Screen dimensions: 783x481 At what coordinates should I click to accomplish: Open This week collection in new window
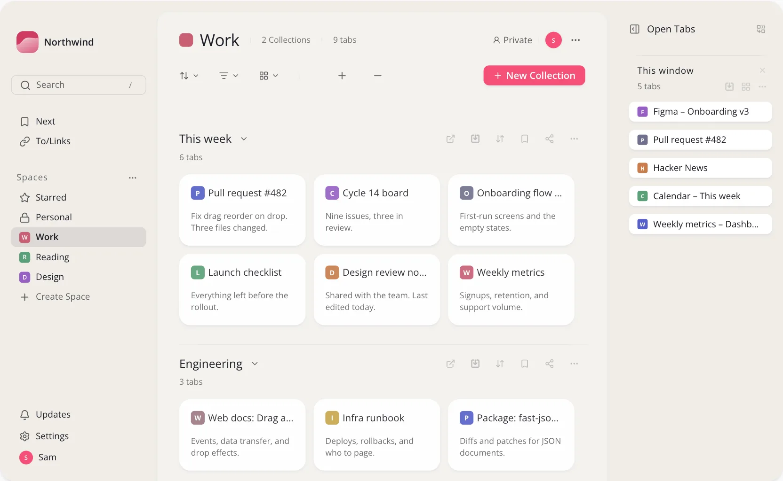[x=450, y=139]
